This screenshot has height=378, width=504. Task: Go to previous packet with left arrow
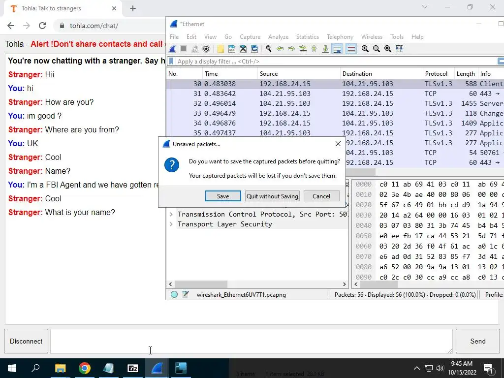280,49
